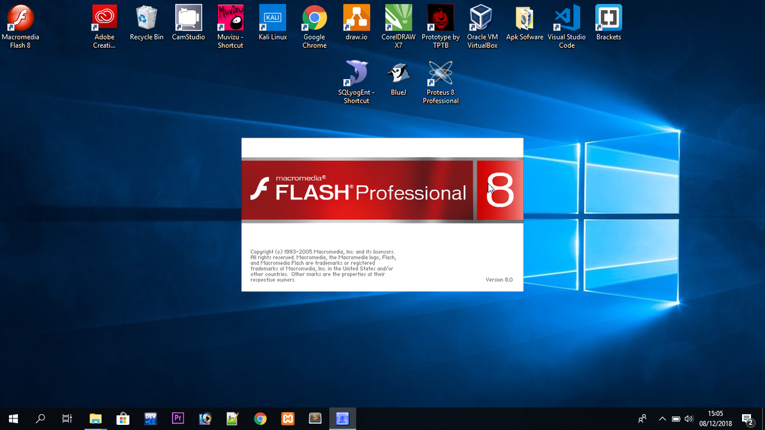Open Microsoft Store from the taskbar
Screen dimensions: 765x430
123,419
